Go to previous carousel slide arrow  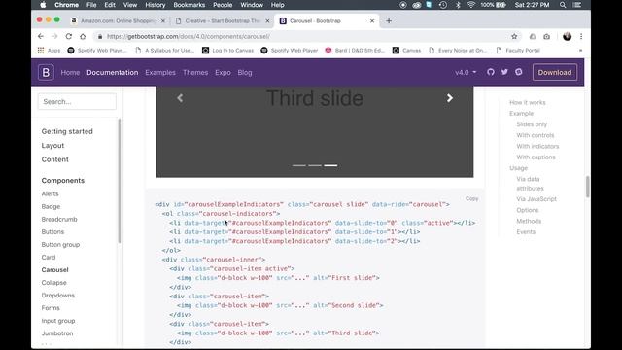pyautogui.click(x=180, y=98)
